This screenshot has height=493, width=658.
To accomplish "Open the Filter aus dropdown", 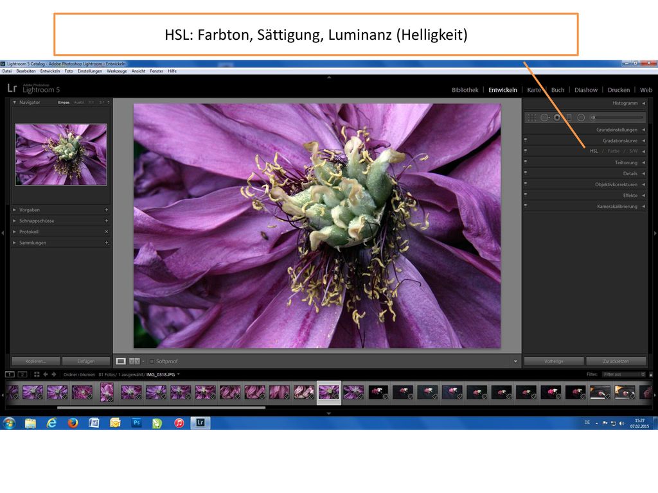I will click(x=623, y=374).
